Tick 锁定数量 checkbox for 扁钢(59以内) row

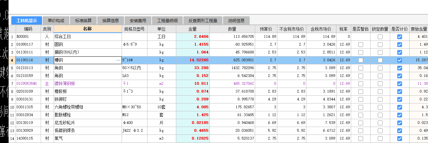click(x=380, y=52)
